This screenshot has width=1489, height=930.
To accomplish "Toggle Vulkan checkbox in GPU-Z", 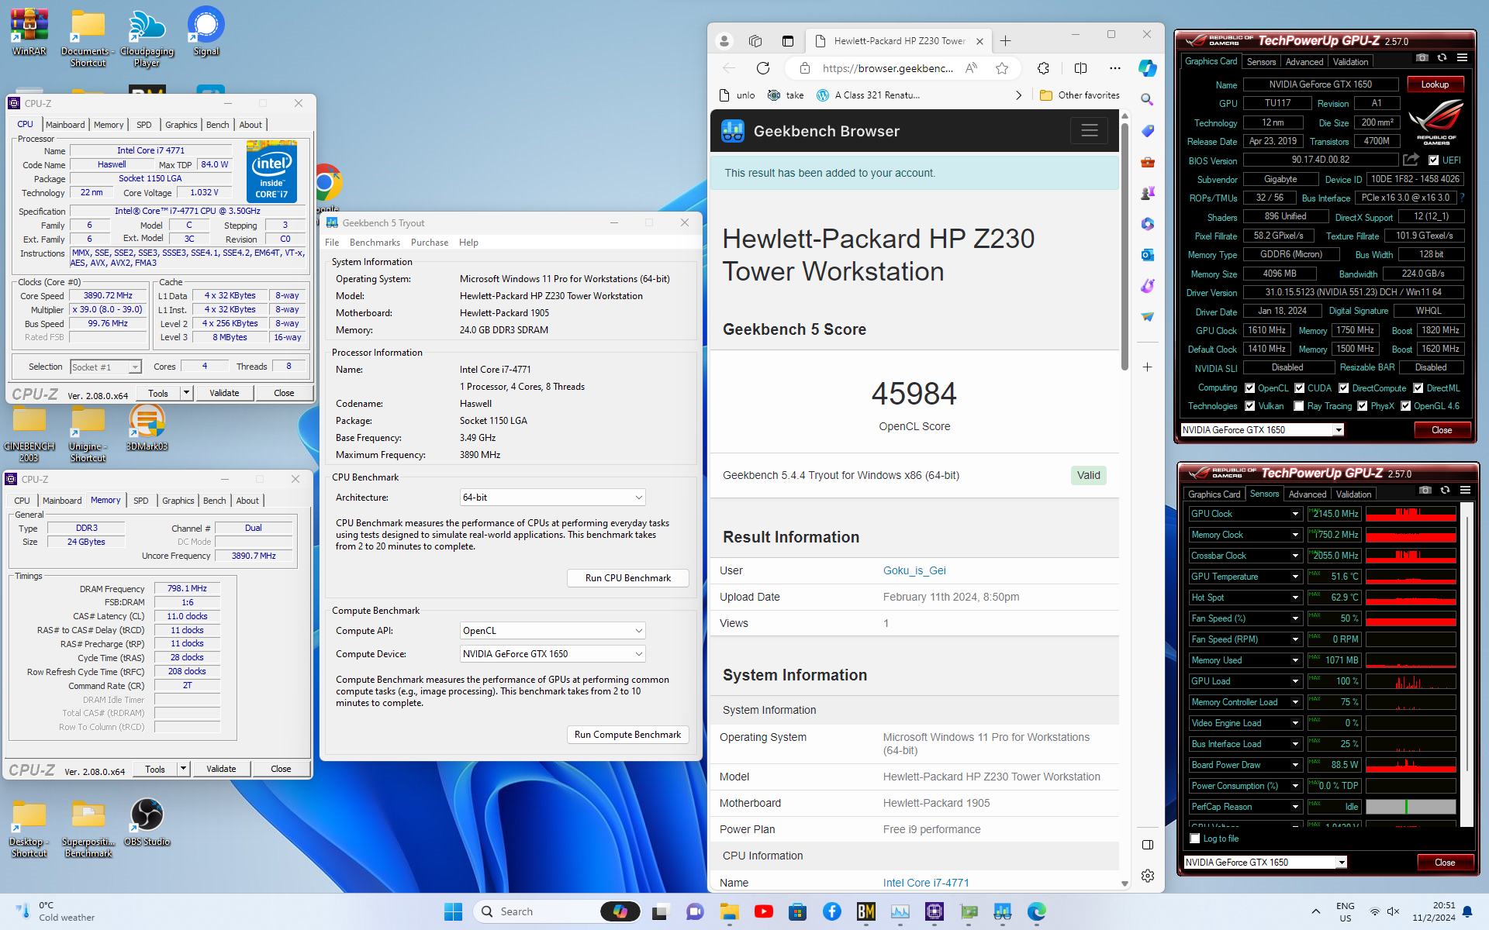I will (x=1249, y=406).
